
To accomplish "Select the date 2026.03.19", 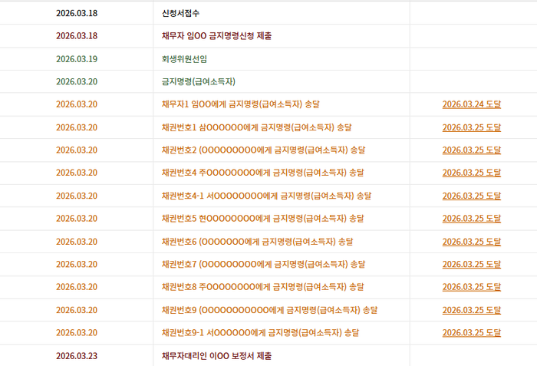I will (x=77, y=59).
